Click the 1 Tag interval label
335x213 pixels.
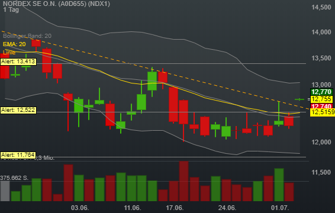coord(11,10)
